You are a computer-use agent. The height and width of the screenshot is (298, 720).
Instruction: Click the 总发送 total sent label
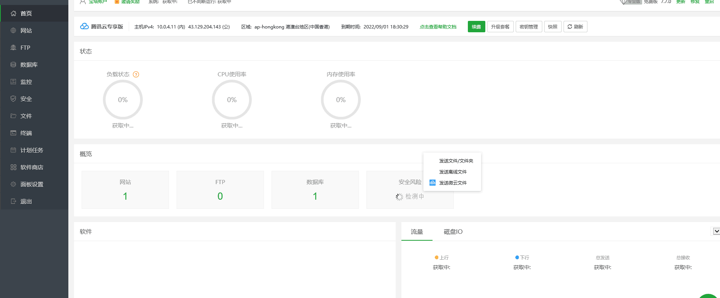pyautogui.click(x=603, y=257)
